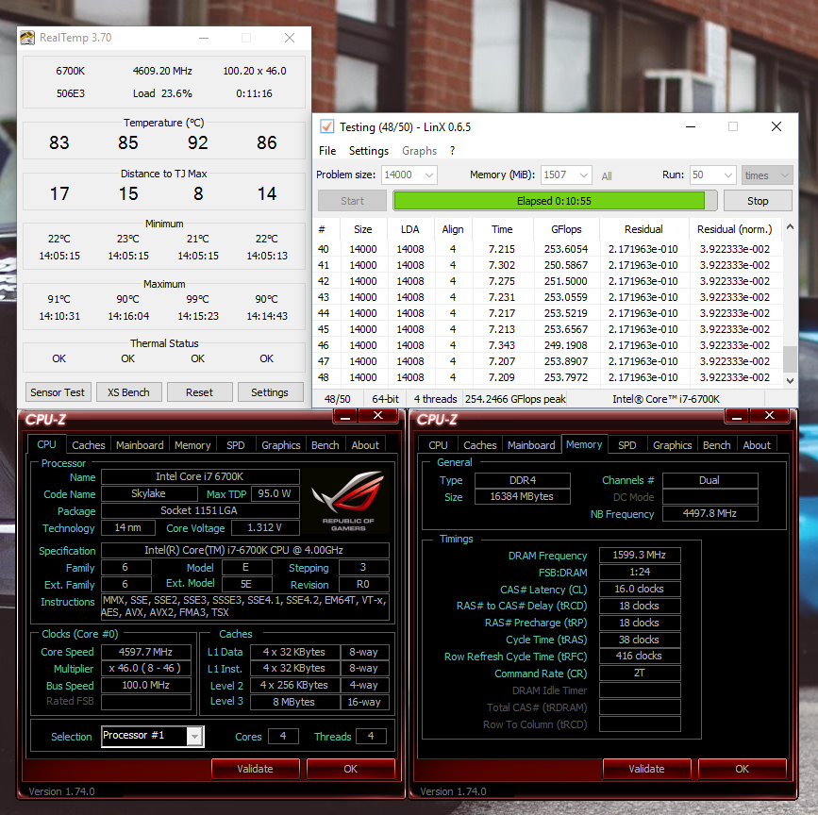This screenshot has width=818, height=815.
Task: Click Validate in right CPU-Z Memory window
Action: pyautogui.click(x=646, y=769)
